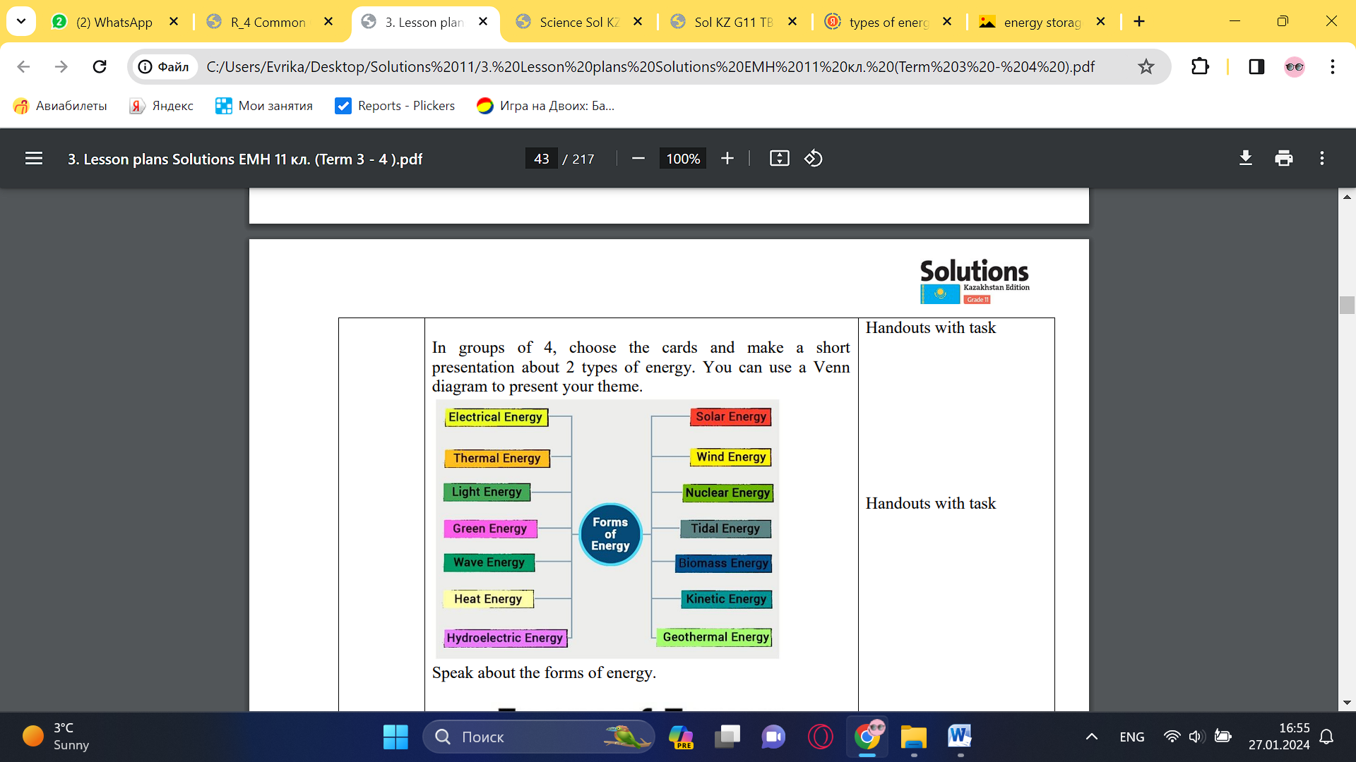Screen dimensions: 1356x762
Task: Bookmark this page with star icon
Action: point(1146,66)
